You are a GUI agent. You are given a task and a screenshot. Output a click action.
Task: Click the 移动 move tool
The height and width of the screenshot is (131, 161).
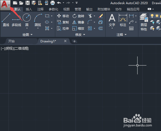[63, 16]
